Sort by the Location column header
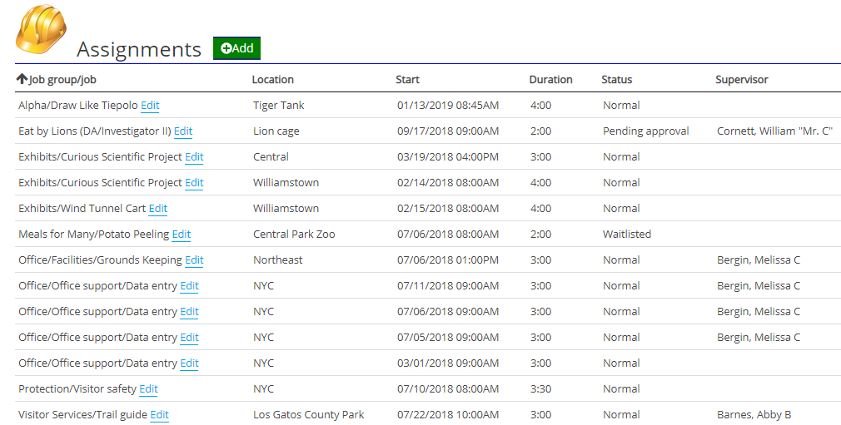 (273, 80)
